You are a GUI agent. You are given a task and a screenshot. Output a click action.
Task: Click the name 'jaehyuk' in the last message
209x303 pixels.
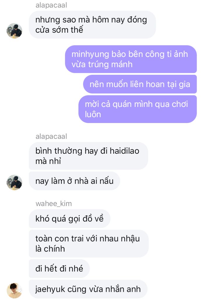pos(50,290)
